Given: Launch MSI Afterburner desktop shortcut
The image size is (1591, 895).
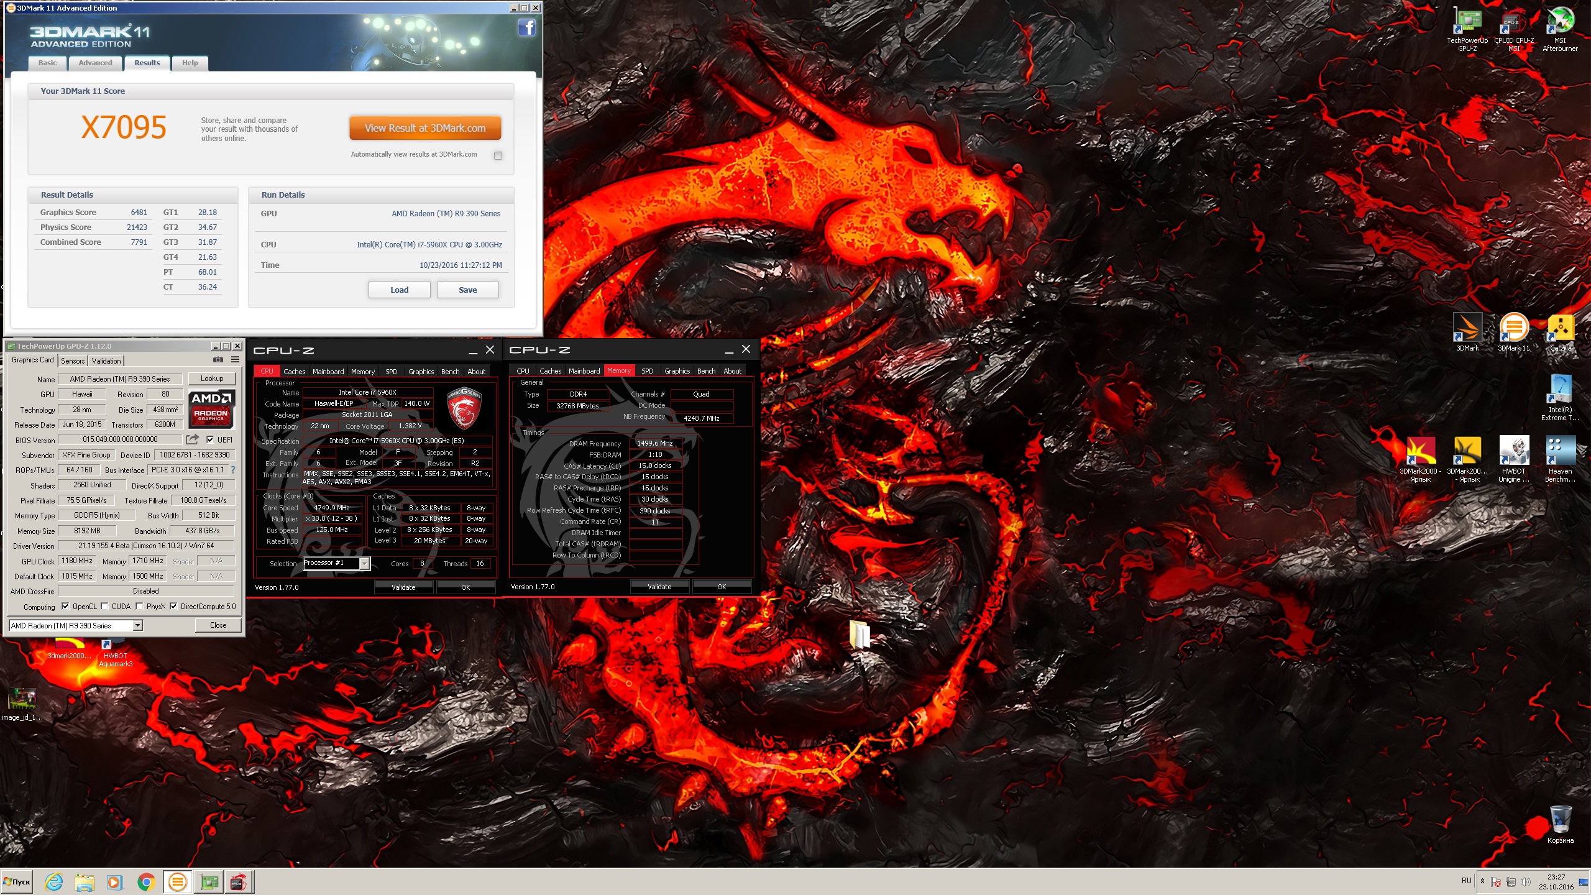Looking at the screenshot, I should [1560, 29].
